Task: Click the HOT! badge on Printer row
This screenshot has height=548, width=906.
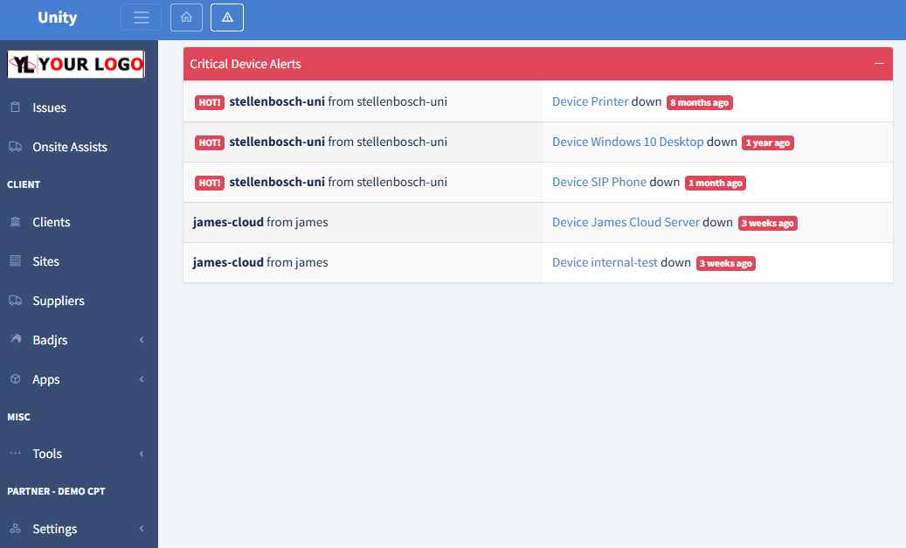Action: pyautogui.click(x=209, y=102)
